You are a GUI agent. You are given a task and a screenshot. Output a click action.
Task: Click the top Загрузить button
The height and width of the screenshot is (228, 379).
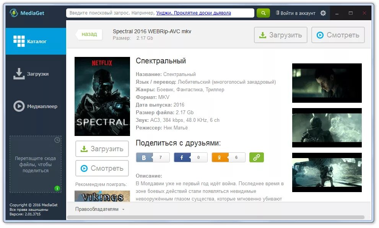coord(281,35)
